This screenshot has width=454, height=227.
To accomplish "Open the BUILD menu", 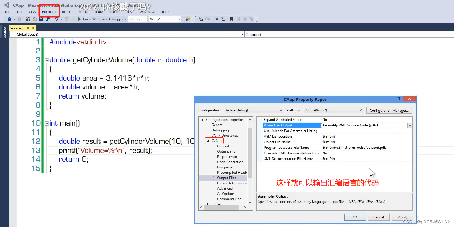I will pos(67,12).
